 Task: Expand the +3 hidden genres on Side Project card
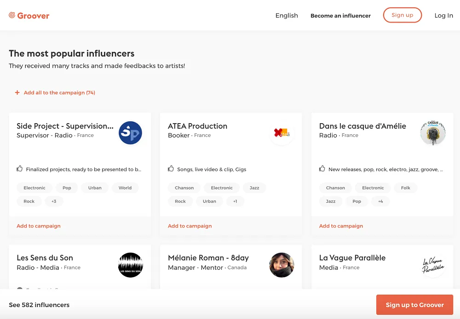click(x=54, y=201)
